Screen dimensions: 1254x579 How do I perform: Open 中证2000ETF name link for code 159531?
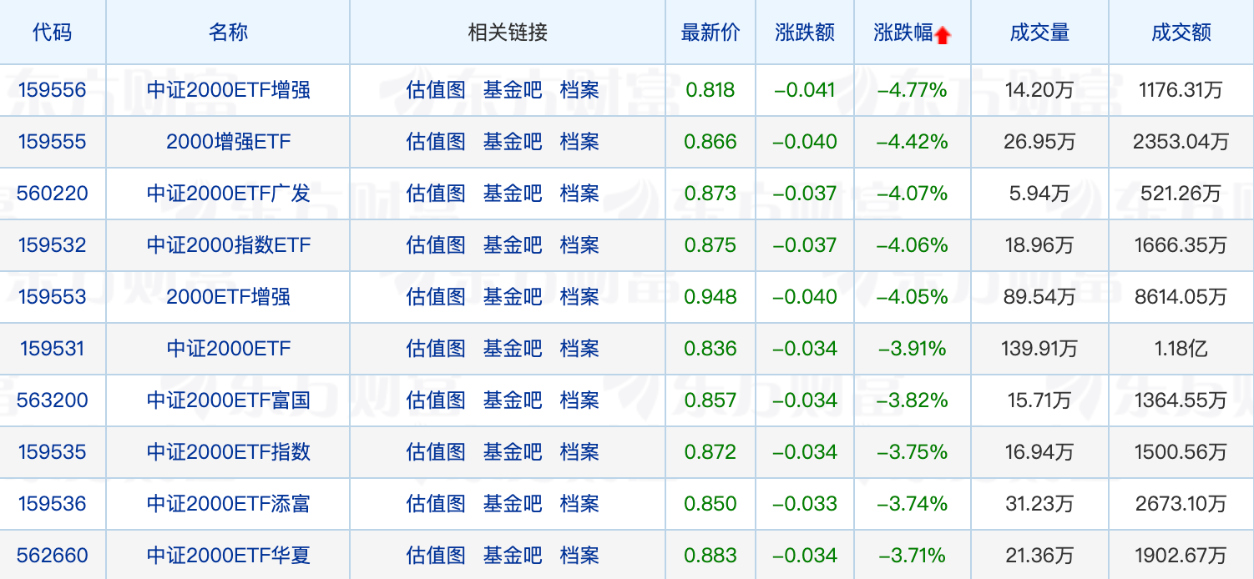tap(229, 348)
